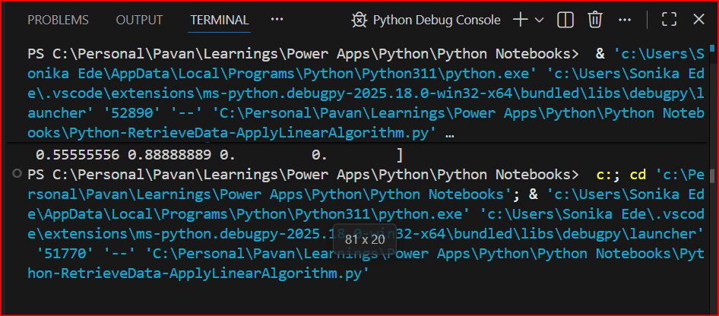The height and width of the screenshot is (316, 719).
Task: Click the script path after '51770' argument
Action: click(426, 253)
